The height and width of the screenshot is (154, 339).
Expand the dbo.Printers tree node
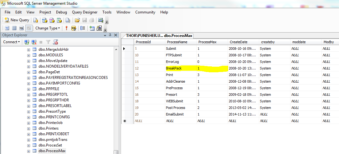(28, 128)
